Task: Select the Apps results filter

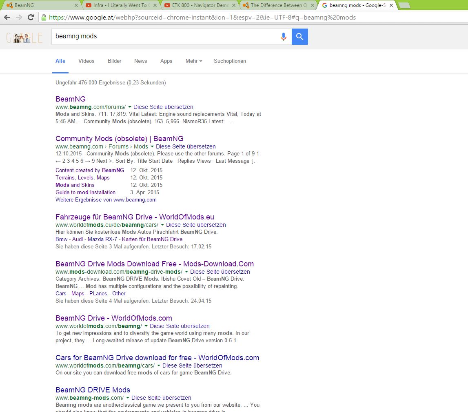Action: tap(166, 61)
